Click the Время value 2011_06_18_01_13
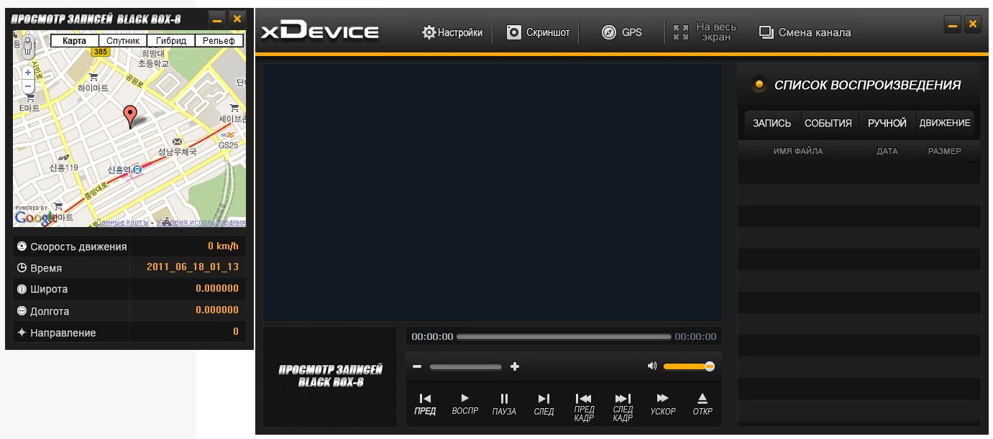Viewport: 993px width, 439px height. 193,267
